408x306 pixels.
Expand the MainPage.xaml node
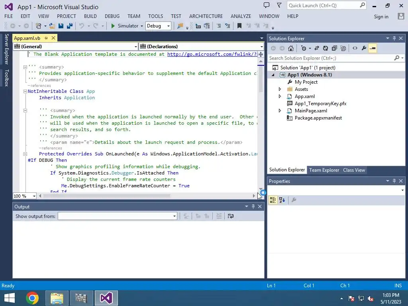point(280,111)
